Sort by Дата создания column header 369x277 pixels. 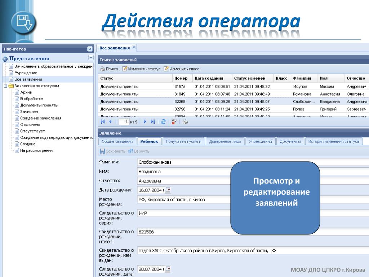click(x=212, y=78)
